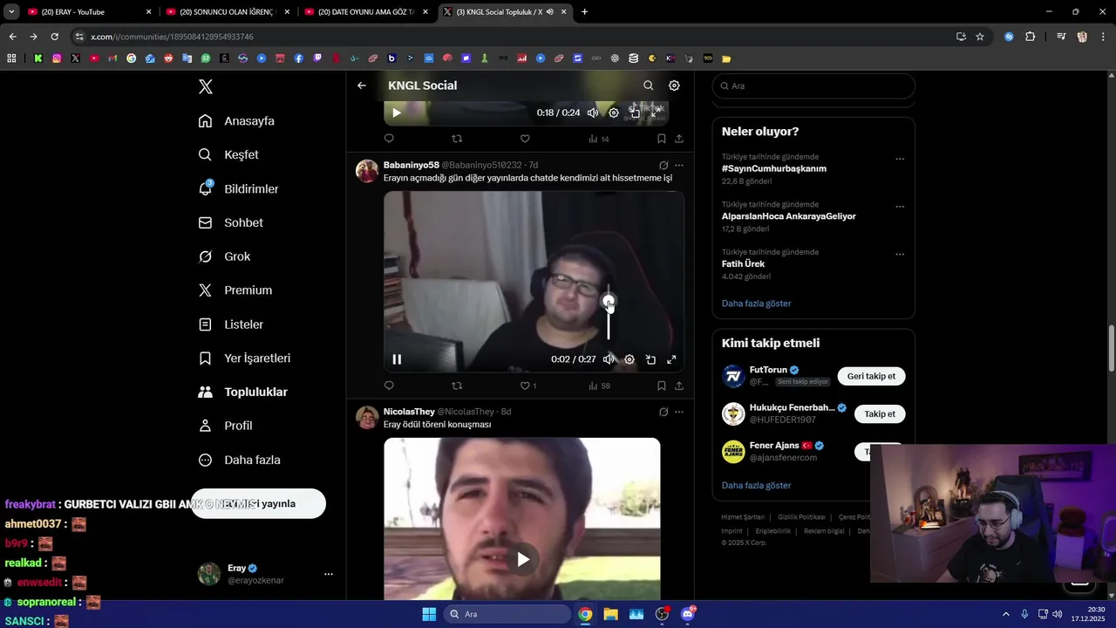Open Grok in the sidebar
Image resolution: width=1116 pixels, height=628 pixels.
(225, 256)
